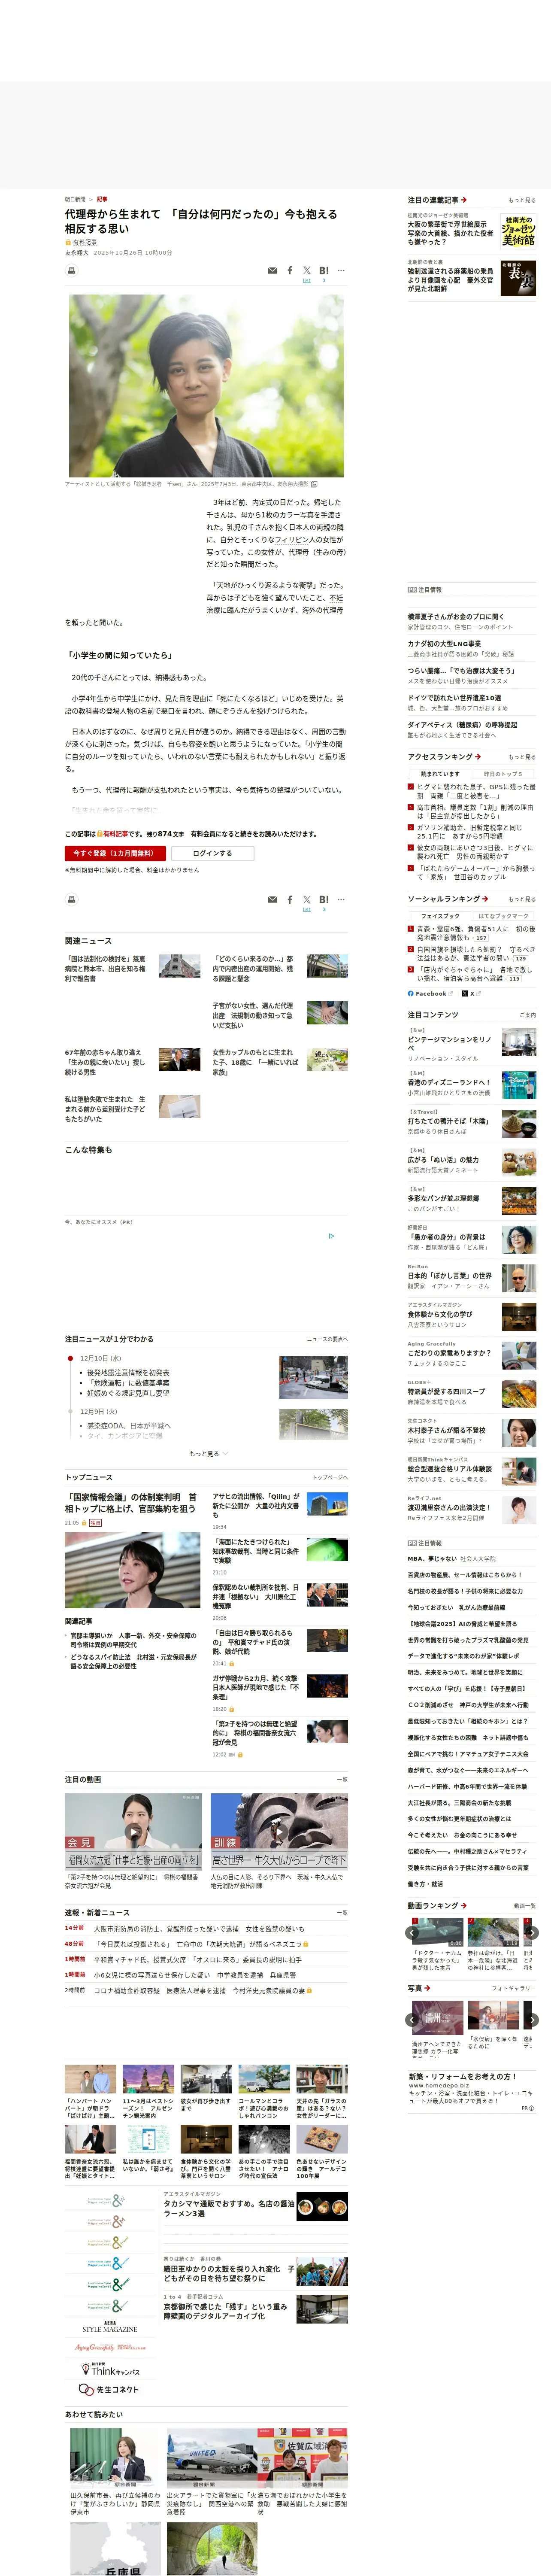Open breaking news 大阪市消防局の消防士 link

pyautogui.click(x=199, y=1929)
